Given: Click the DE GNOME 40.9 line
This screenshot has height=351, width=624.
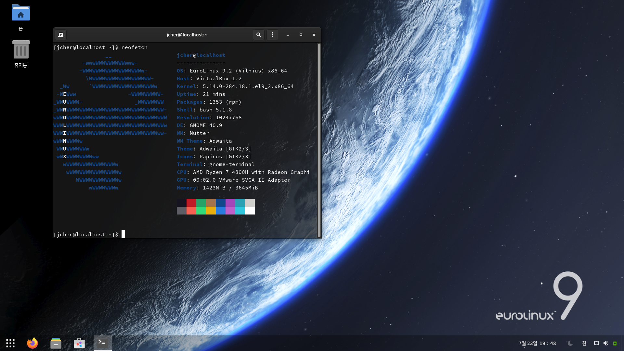Looking at the screenshot, I should click(200, 125).
